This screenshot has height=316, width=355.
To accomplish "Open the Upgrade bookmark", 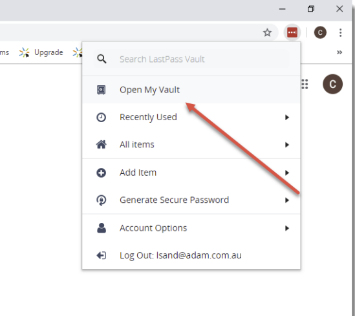I will [x=41, y=52].
